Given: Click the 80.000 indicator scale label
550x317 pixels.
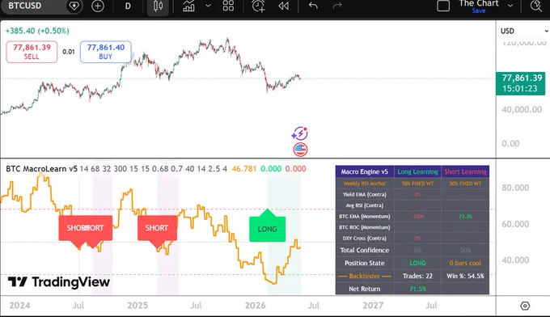Looking at the screenshot, I should [515, 188].
